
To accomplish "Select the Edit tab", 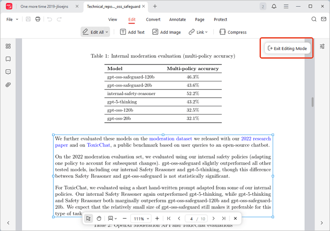I will (132, 20).
